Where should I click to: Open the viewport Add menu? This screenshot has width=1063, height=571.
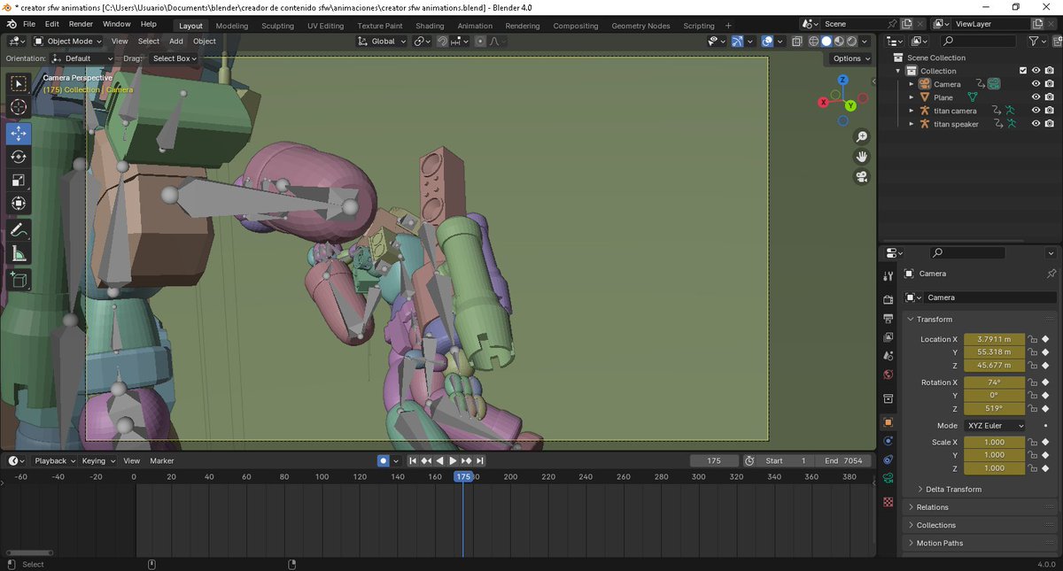click(176, 42)
